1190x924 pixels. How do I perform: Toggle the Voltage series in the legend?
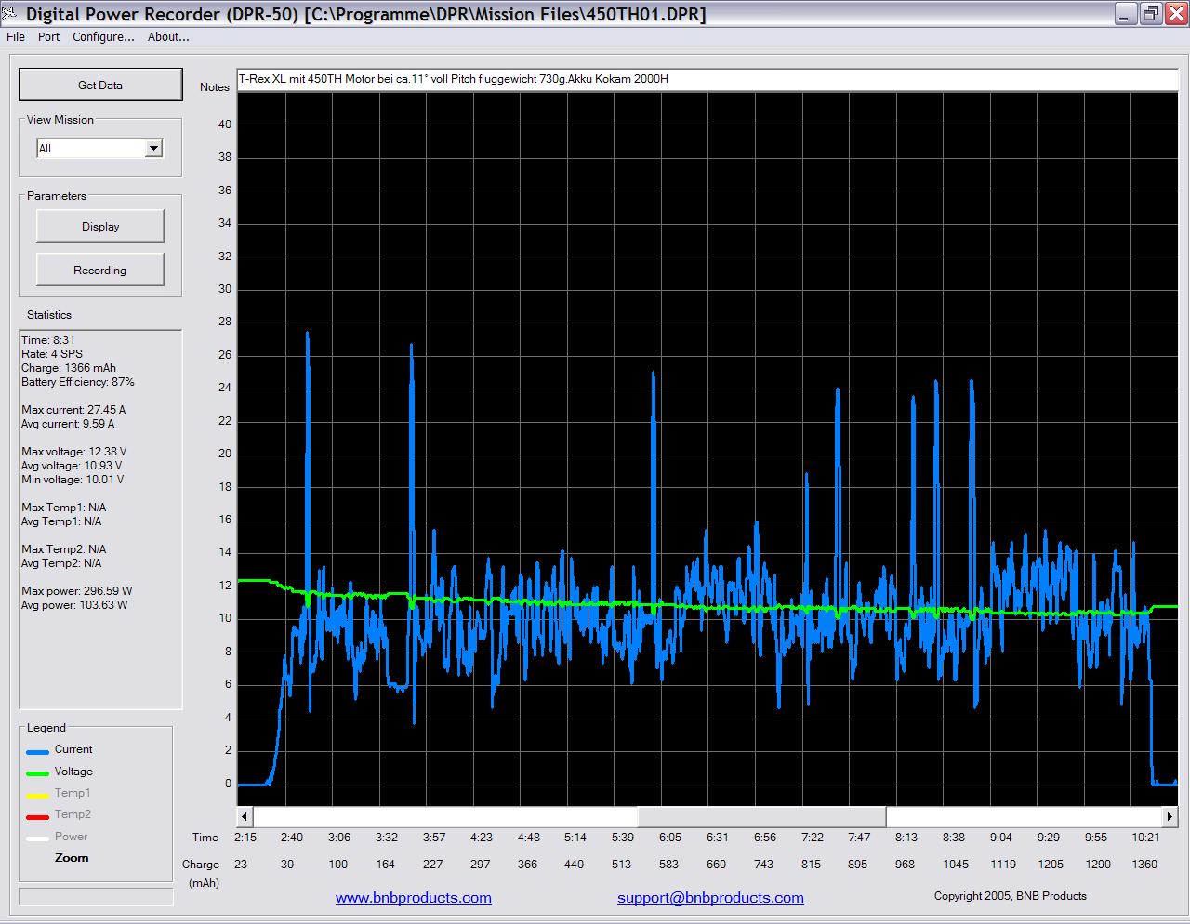point(73,772)
